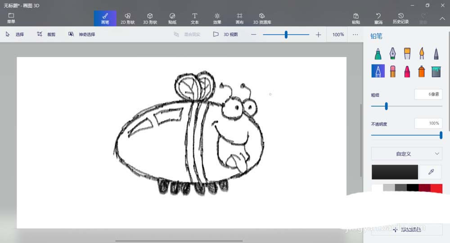Screen dimensions: 450x243
Task: Select the red crayon tool
Action: pyautogui.click(x=407, y=71)
